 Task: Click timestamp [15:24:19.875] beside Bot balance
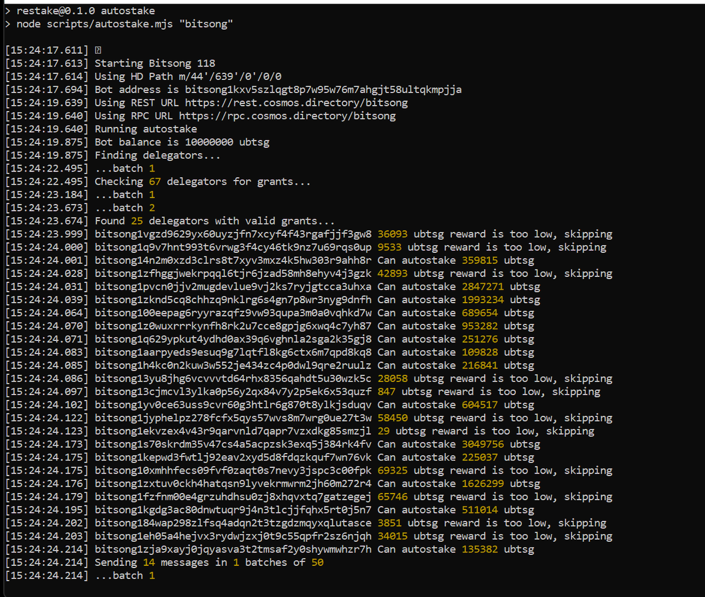pyautogui.click(x=47, y=142)
